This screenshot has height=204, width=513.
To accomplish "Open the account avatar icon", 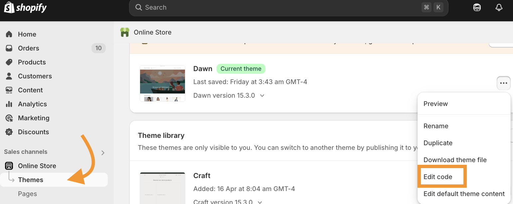I will tap(477, 8).
